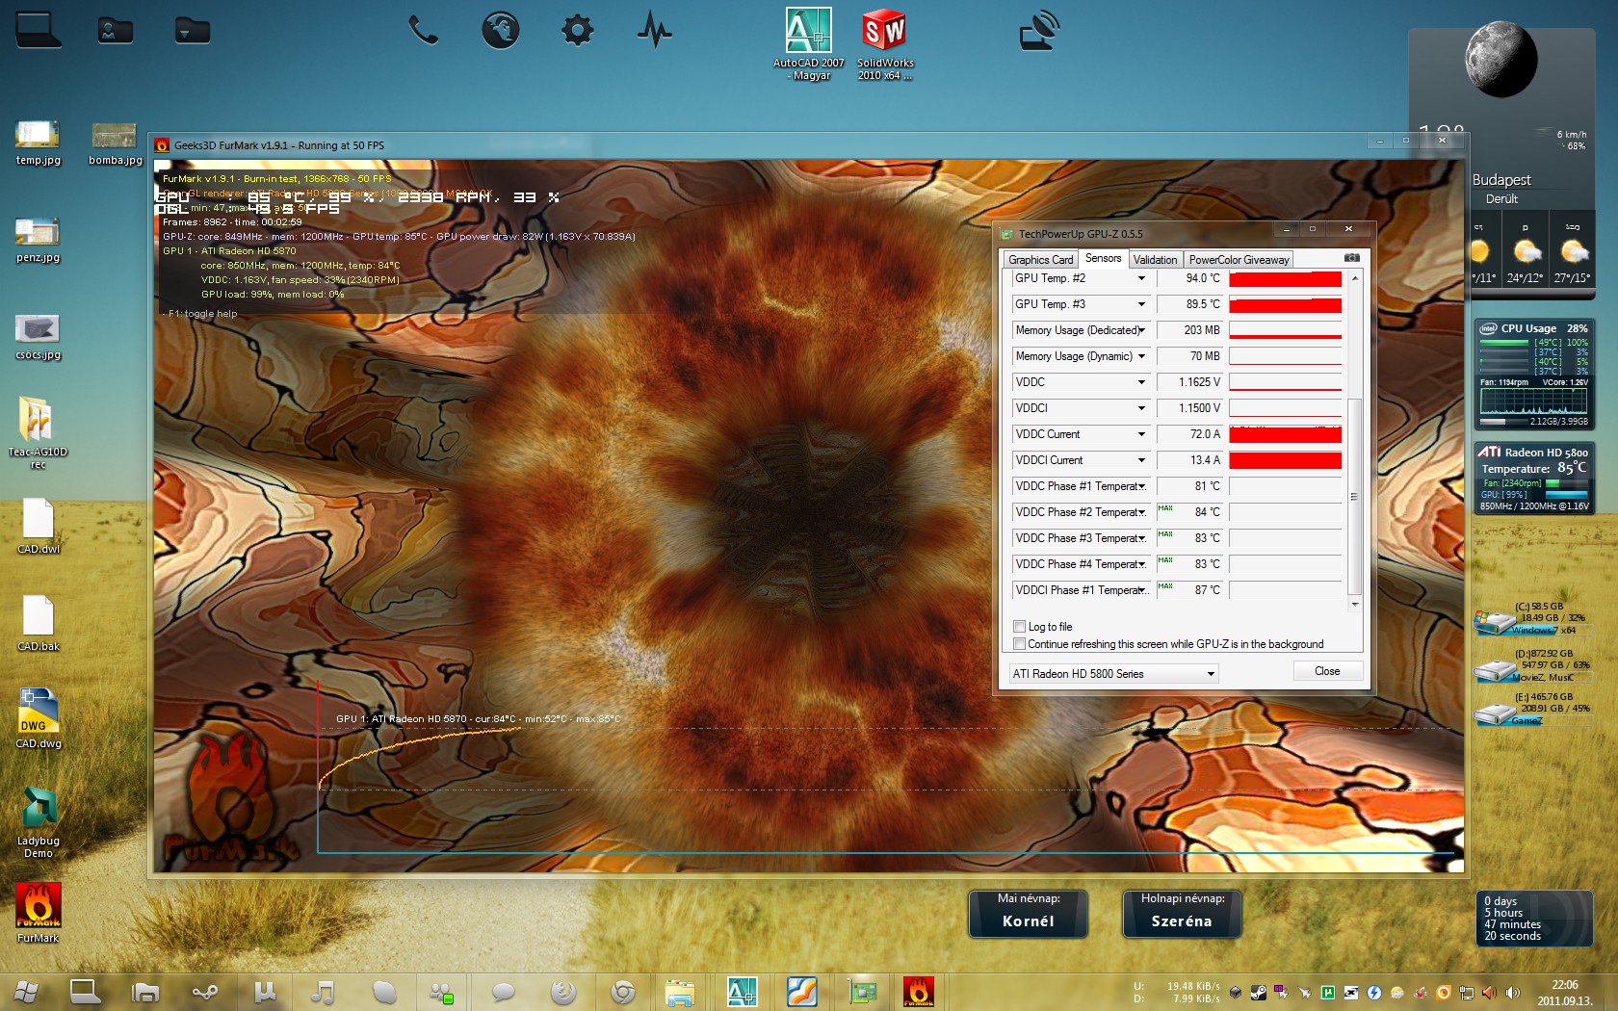Screen dimensions: 1618x1011
Task: Click the GPU Temp. #2 red graph bar
Action: [1285, 279]
